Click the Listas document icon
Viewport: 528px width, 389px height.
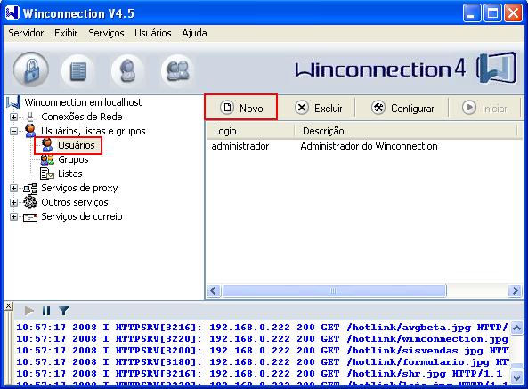[x=47, y=174]
